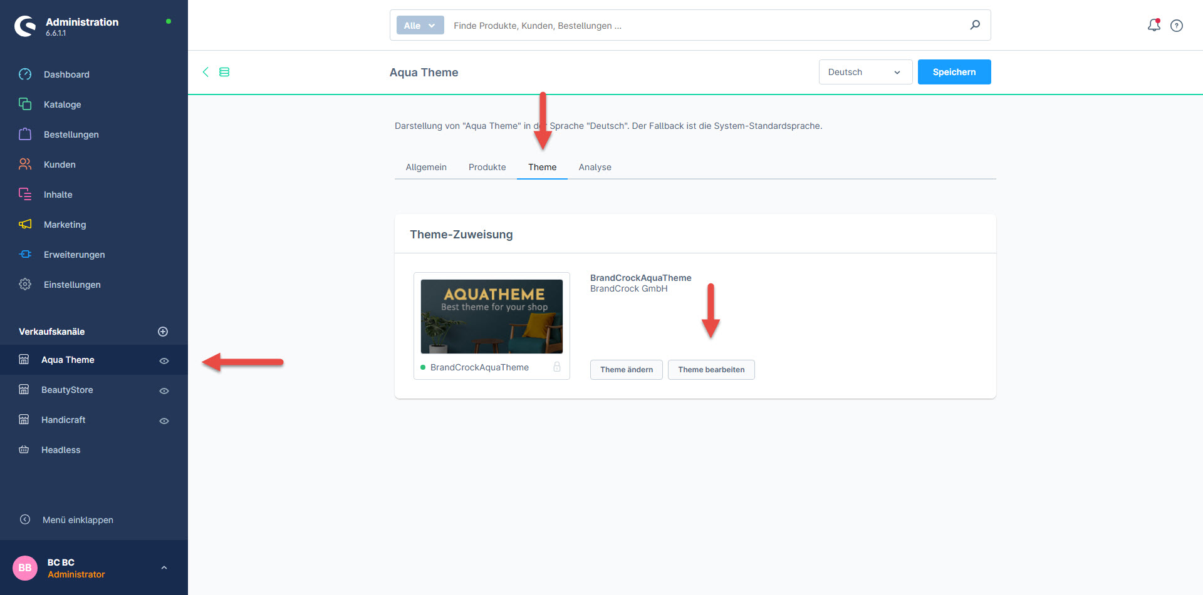This screenshot has height=595, width=1203.
Task: Click the search magnifier icon
Action: (x=975, y=25)
